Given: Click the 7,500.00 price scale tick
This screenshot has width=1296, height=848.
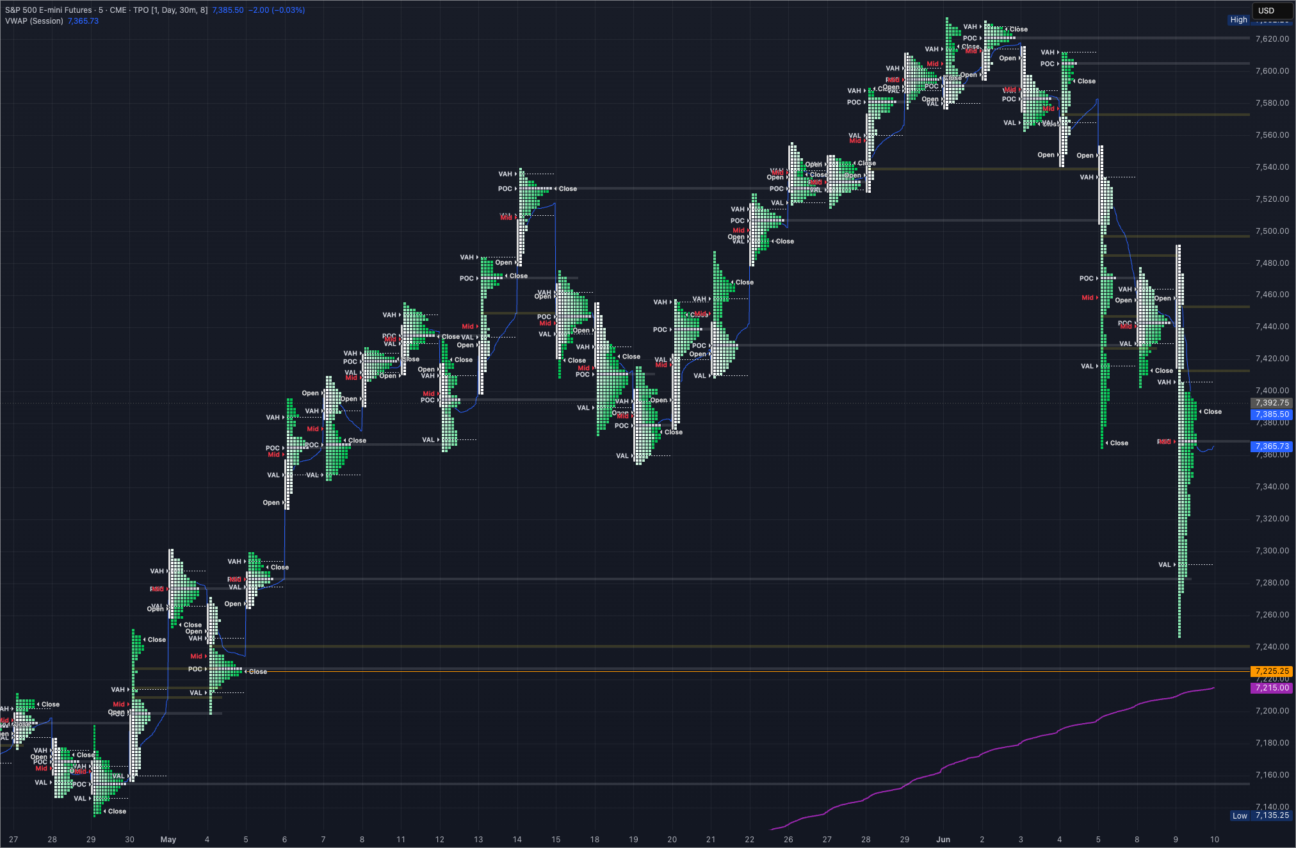Looking at the screenshot, I should [x=1272, y=231].
